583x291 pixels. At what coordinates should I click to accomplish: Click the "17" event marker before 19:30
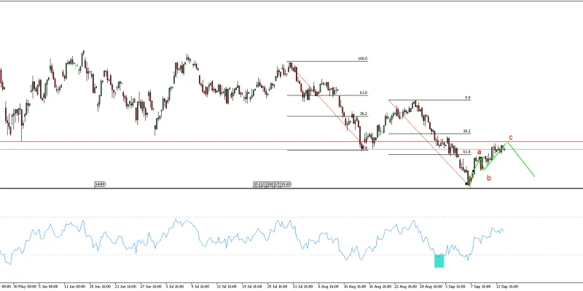pos(277,184)
